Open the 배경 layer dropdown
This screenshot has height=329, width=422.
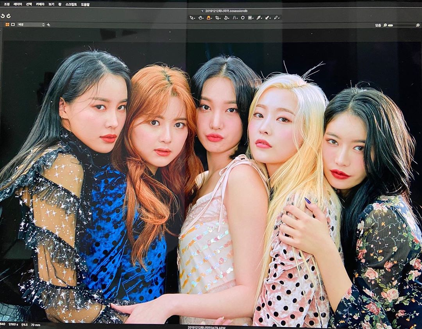tap(31, 25)
